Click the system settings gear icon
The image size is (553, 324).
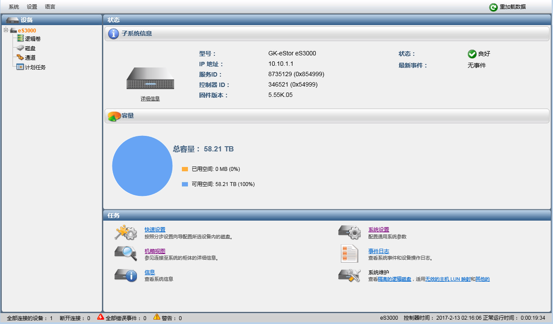349,232
